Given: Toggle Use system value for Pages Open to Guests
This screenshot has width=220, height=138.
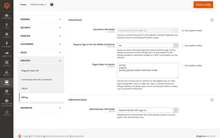Looking at the screenshot, I should (x=183, y=66).
